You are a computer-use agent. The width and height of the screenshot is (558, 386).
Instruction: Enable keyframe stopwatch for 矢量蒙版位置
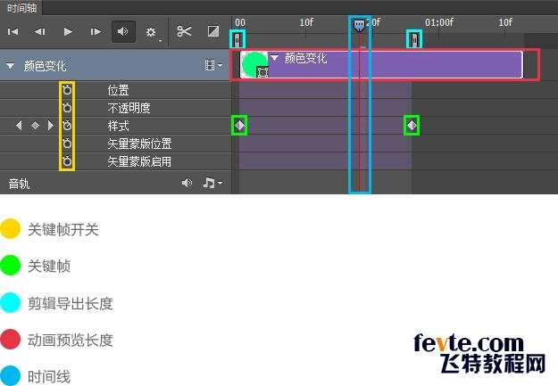(x=67, y=144)
